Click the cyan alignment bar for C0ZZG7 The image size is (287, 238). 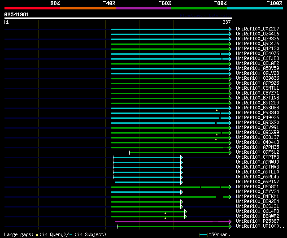(x=170, y=29)
